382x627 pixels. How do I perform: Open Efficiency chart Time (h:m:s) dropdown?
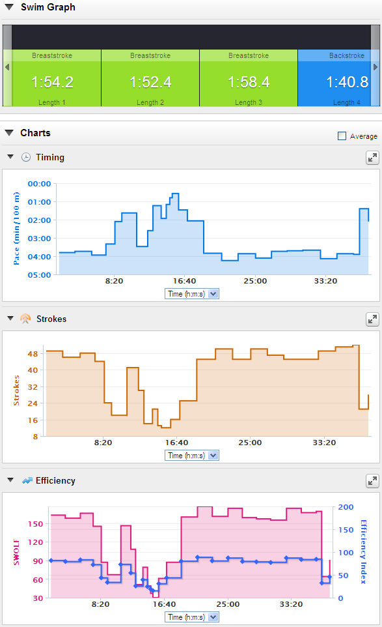(192, 617)
